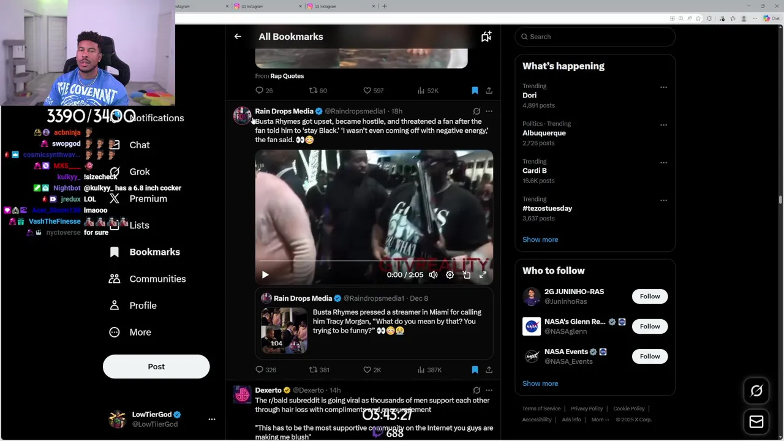The height and width of the screenshot is (441, 784).
Task: Open the Dexerto profile avatar
Action: pyautogui.click(x=243, y=395)
